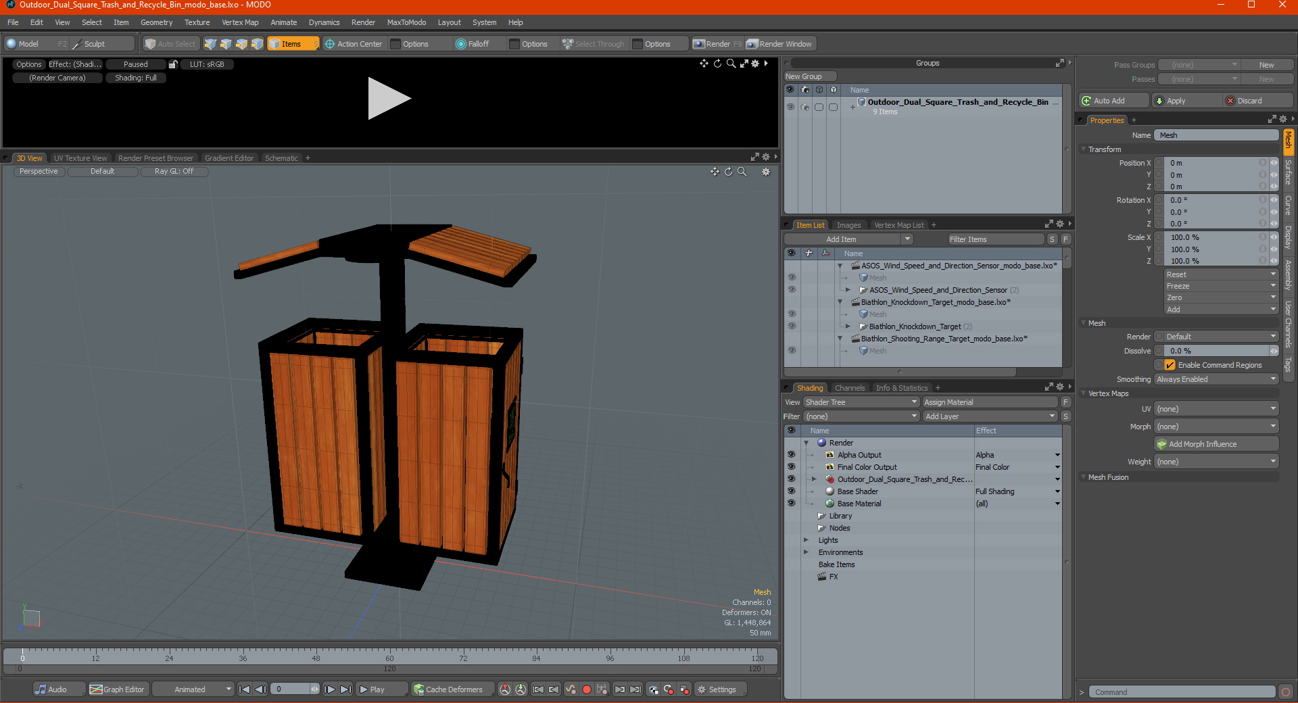This screenshot has height=703, width=1298.
Task: Step to next frame
Action: point(329,689)
